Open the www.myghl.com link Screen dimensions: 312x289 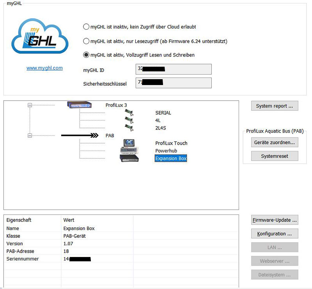click(x=44, y=68)
